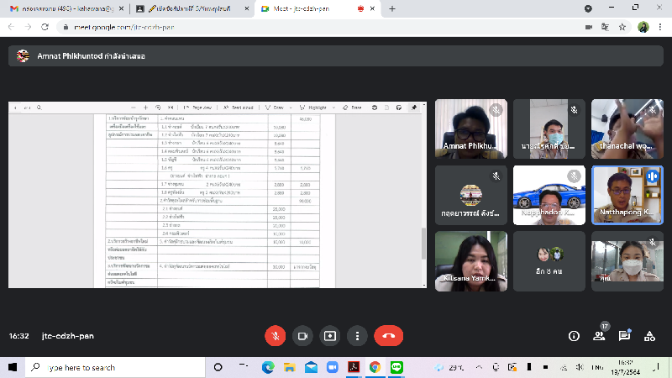The height and width of the screenshot is (378, 672).
Task: Open the activities panel
Action: pyautogui.click(x=649, y=335)
